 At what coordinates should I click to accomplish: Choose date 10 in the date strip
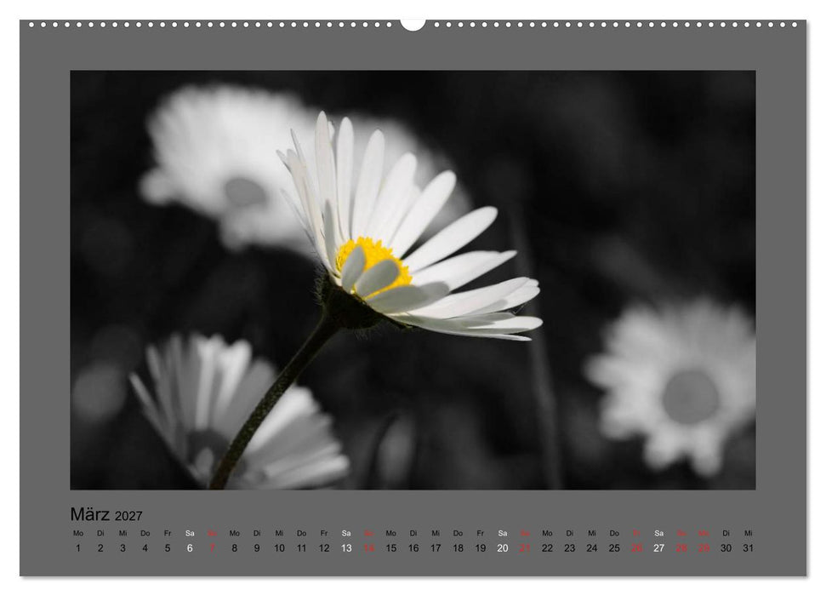click(x=279, y=548)
